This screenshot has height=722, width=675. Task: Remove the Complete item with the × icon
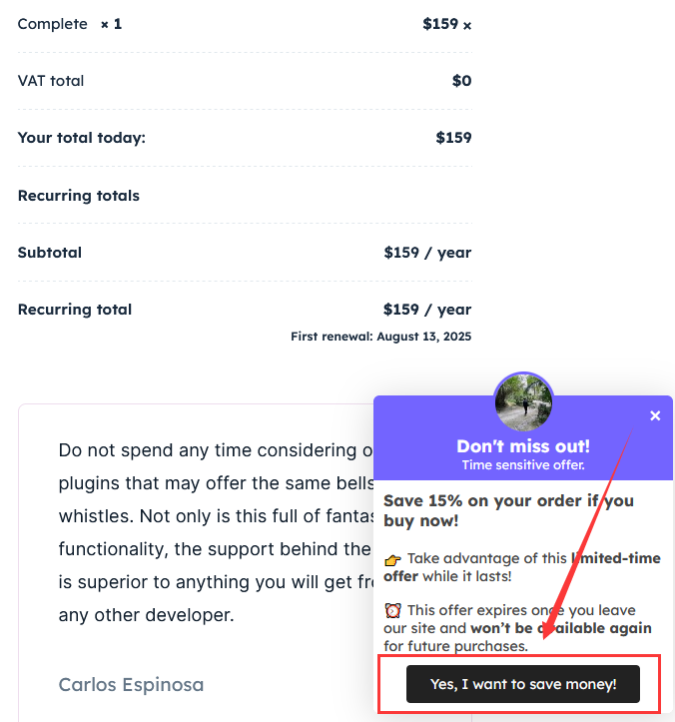pyautogui.click(x=467, y=26)
